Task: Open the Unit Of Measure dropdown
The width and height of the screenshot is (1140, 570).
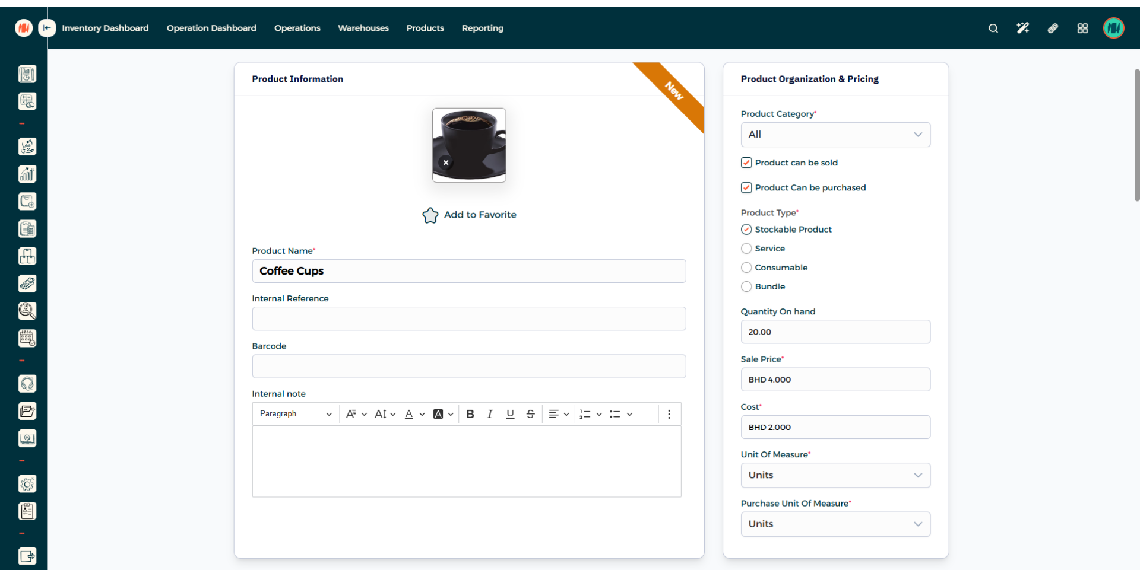Action: 835,475
